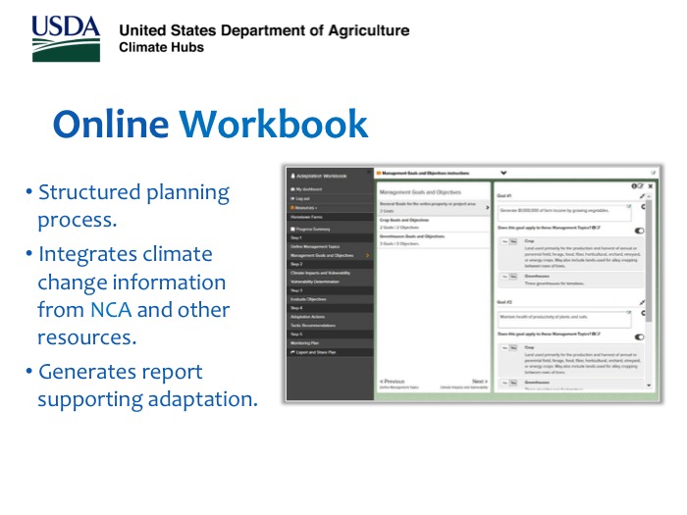The height and width of the screenshot is (515, 687).
Task: Toggle Goal #2 management topics switch
Action: coord(640,336)
